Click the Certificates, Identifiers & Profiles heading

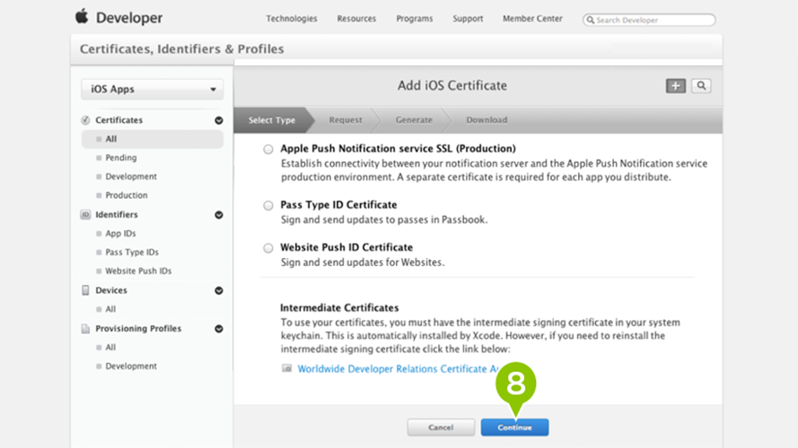point(181,48)
